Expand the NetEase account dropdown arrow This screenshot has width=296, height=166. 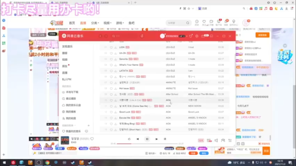coord(187,36)
